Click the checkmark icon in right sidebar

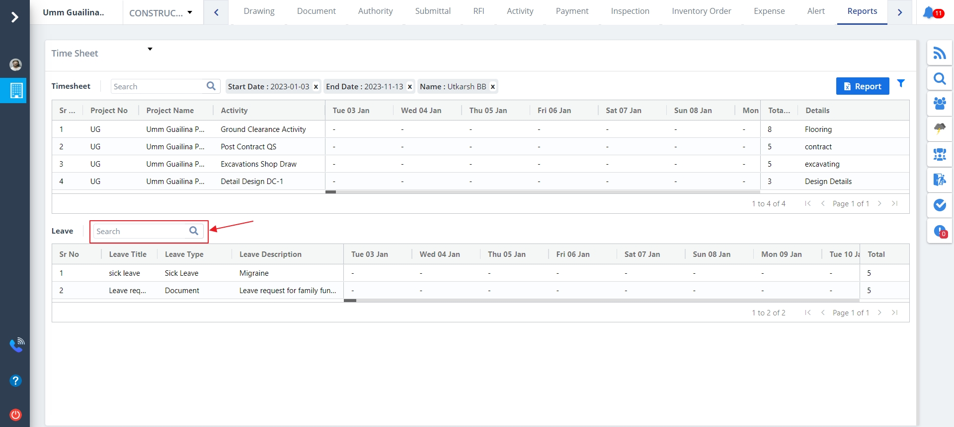coord(939,205)
